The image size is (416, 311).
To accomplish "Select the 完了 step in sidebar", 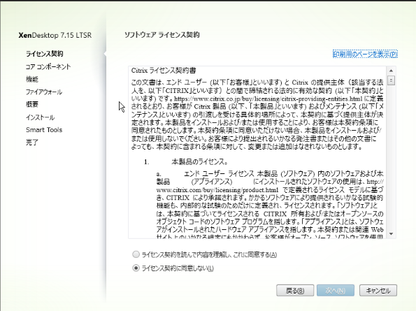I will [32, 143].
